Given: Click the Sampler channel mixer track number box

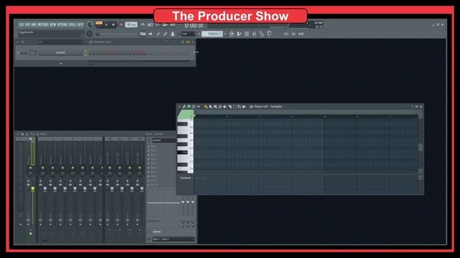Looking at the screenshot, I should 32,53.
